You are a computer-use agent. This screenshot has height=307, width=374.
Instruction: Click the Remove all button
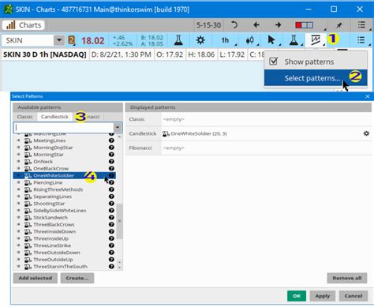347,278
